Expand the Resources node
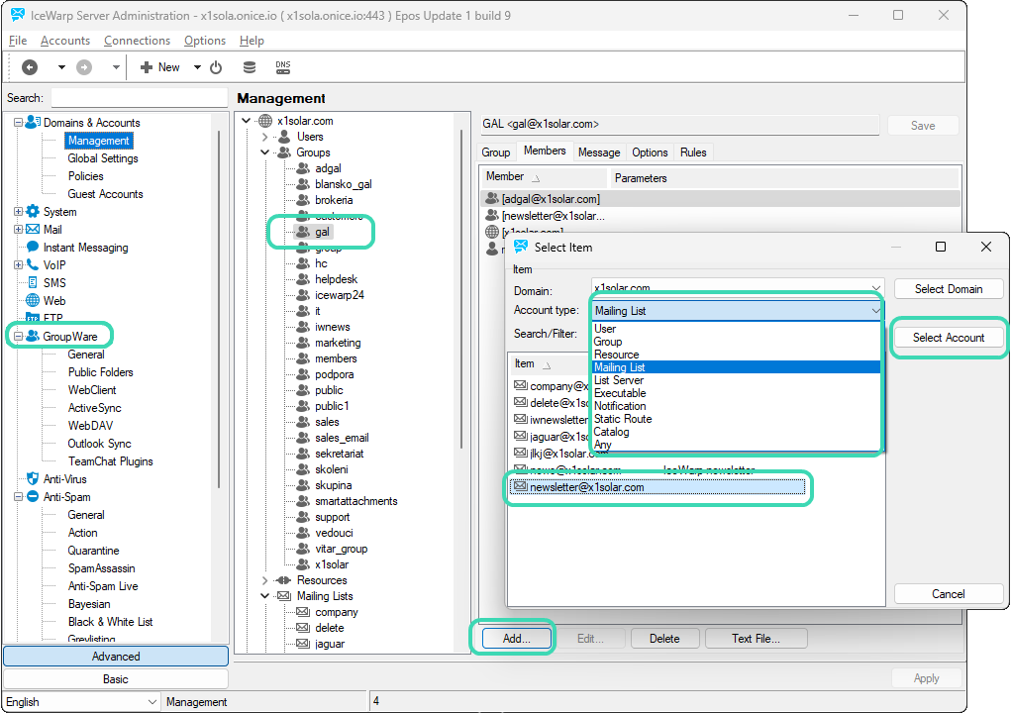 (x=265, y=580)
